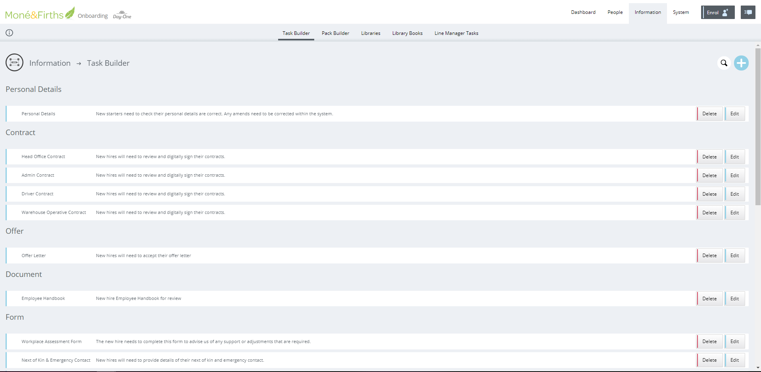Click the blue plus add task icon
Screen dimensions: 761x372
tap(741, 63)
